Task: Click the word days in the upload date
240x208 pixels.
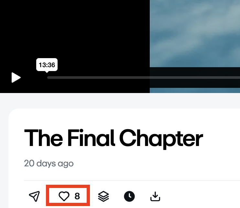Action: pos(46,164)
